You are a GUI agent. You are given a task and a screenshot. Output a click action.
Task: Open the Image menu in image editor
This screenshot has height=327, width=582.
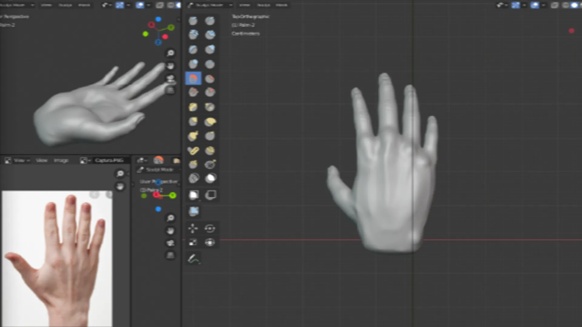click(x=61, y=160)
